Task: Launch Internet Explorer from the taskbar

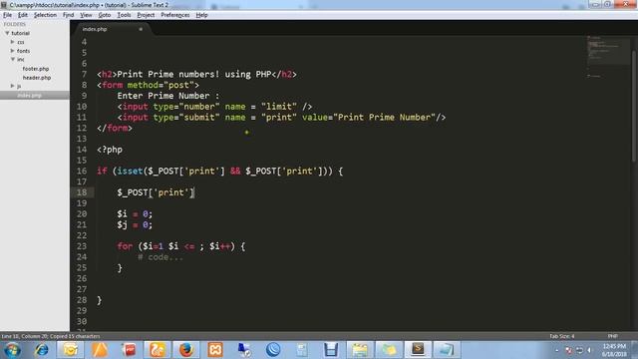Action: pyautogui.click(x=41, y=350)
